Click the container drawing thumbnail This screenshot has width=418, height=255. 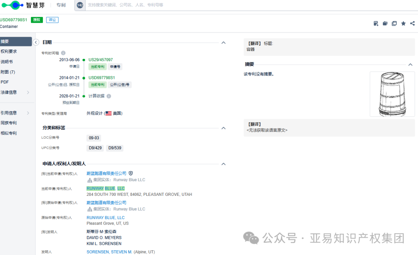(392, 94)
